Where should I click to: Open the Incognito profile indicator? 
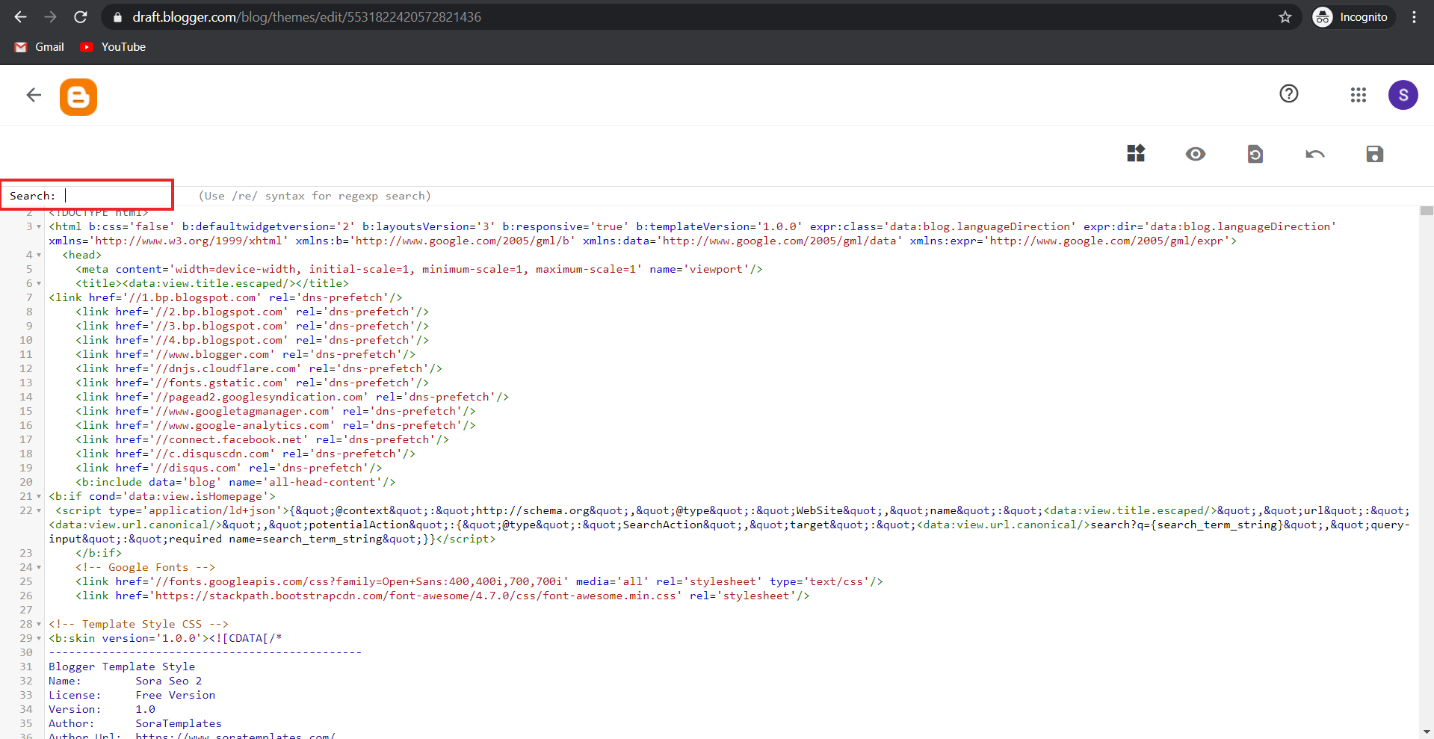[x=1353, y=17]
